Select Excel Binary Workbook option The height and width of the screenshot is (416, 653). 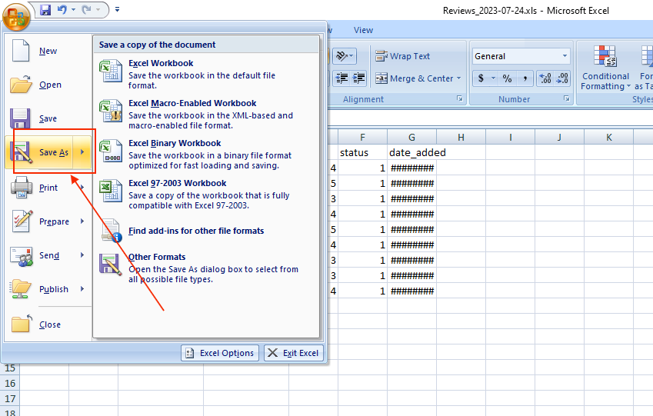(x=206, y=154)
